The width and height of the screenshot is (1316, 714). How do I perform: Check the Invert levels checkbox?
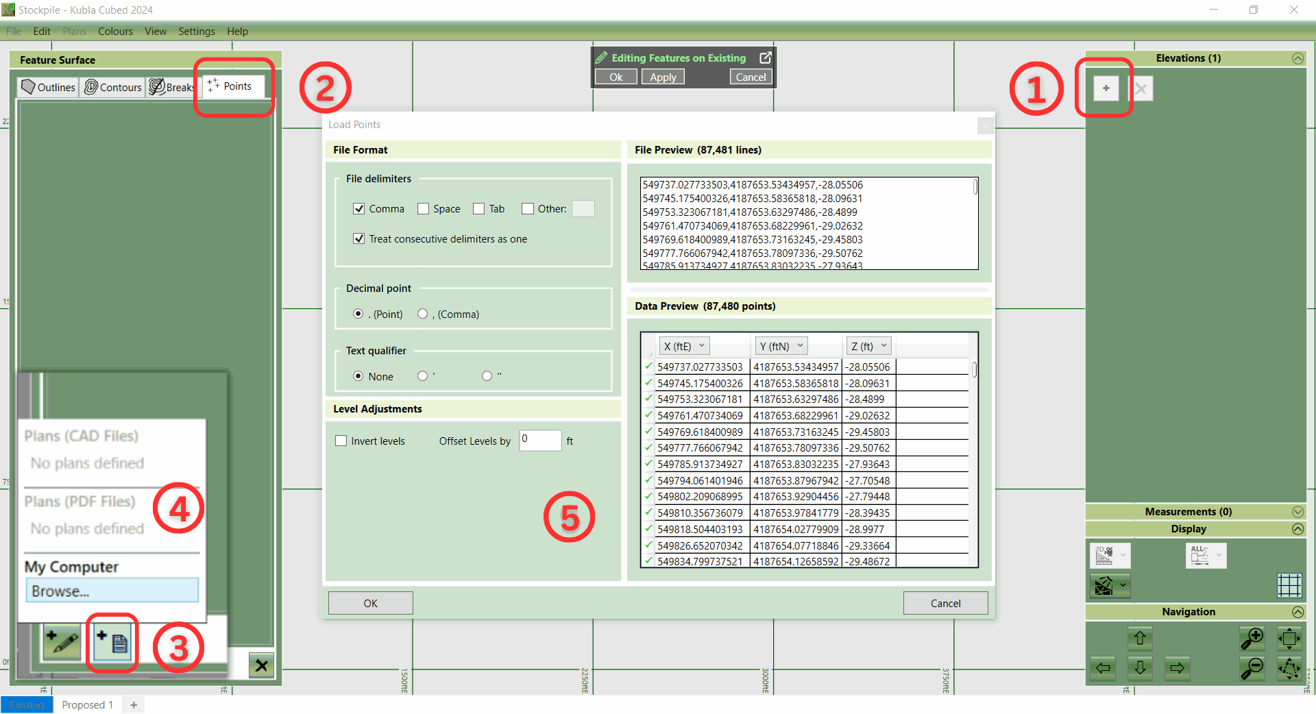coord(341,441)
